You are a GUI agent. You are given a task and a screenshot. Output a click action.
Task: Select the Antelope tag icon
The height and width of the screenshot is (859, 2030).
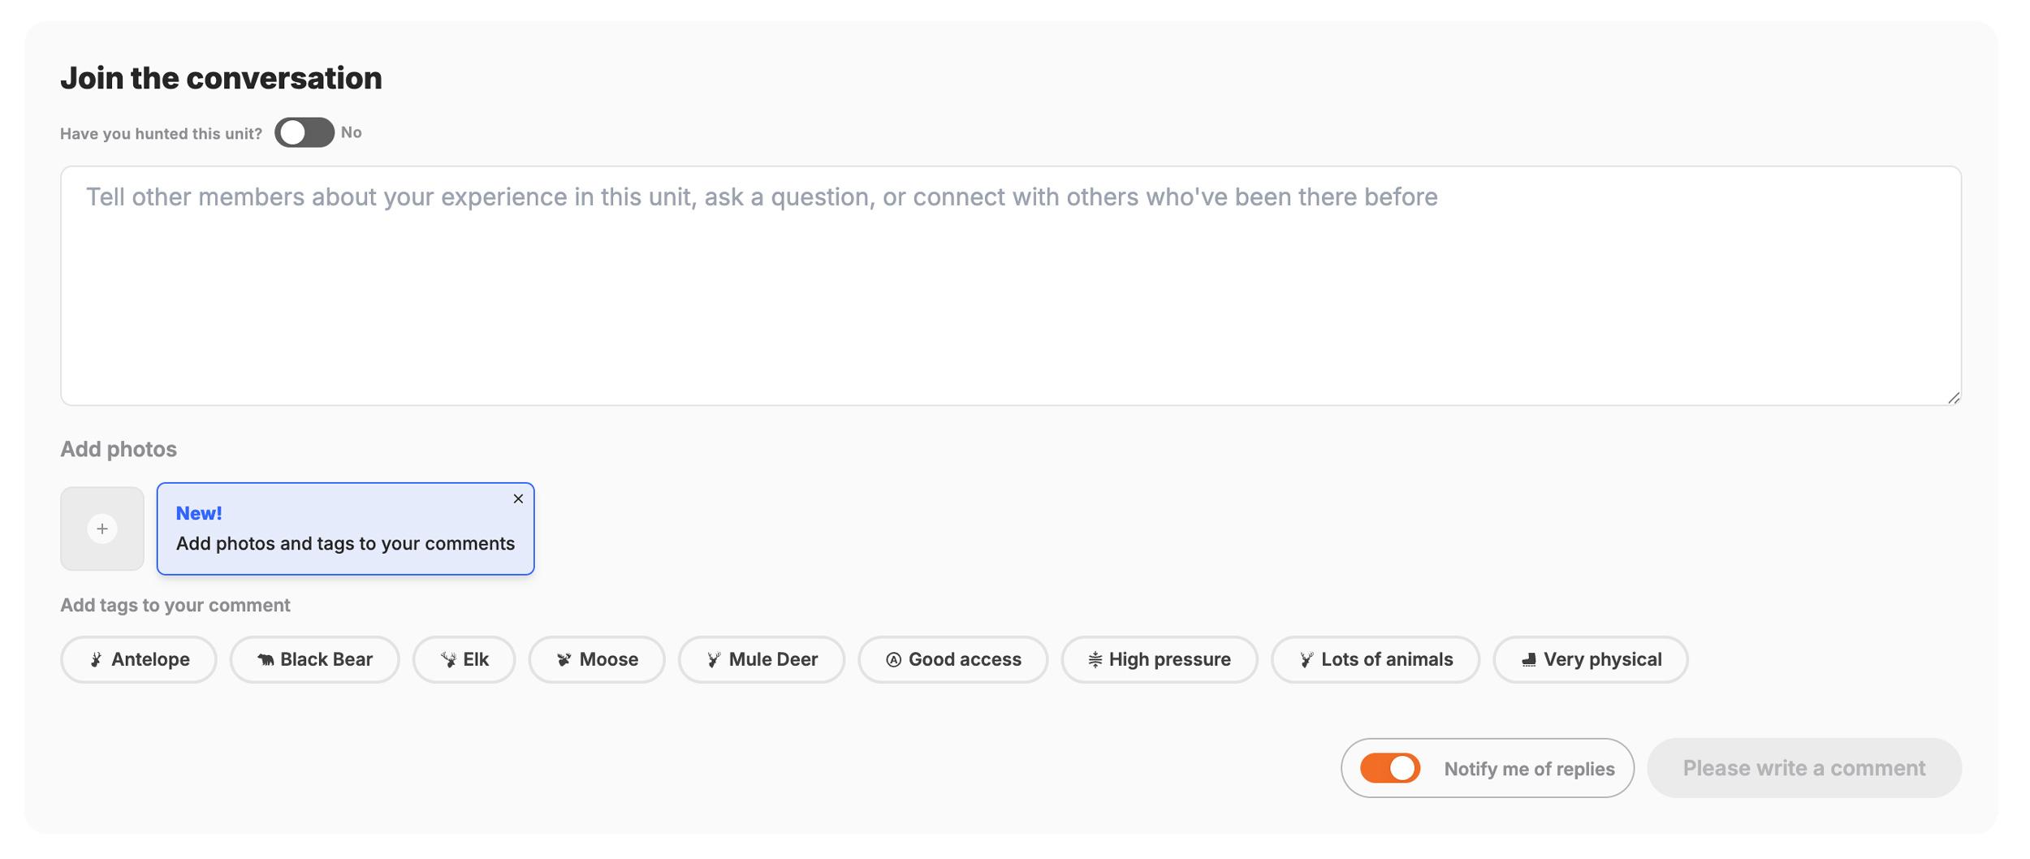coord(97,659)
